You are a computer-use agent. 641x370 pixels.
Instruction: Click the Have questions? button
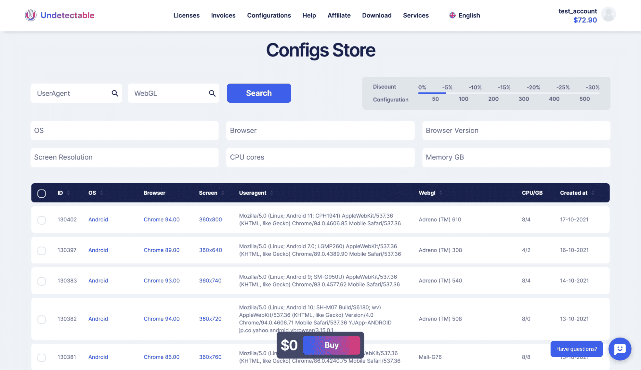pyautogui.click(x=577, y=349)
